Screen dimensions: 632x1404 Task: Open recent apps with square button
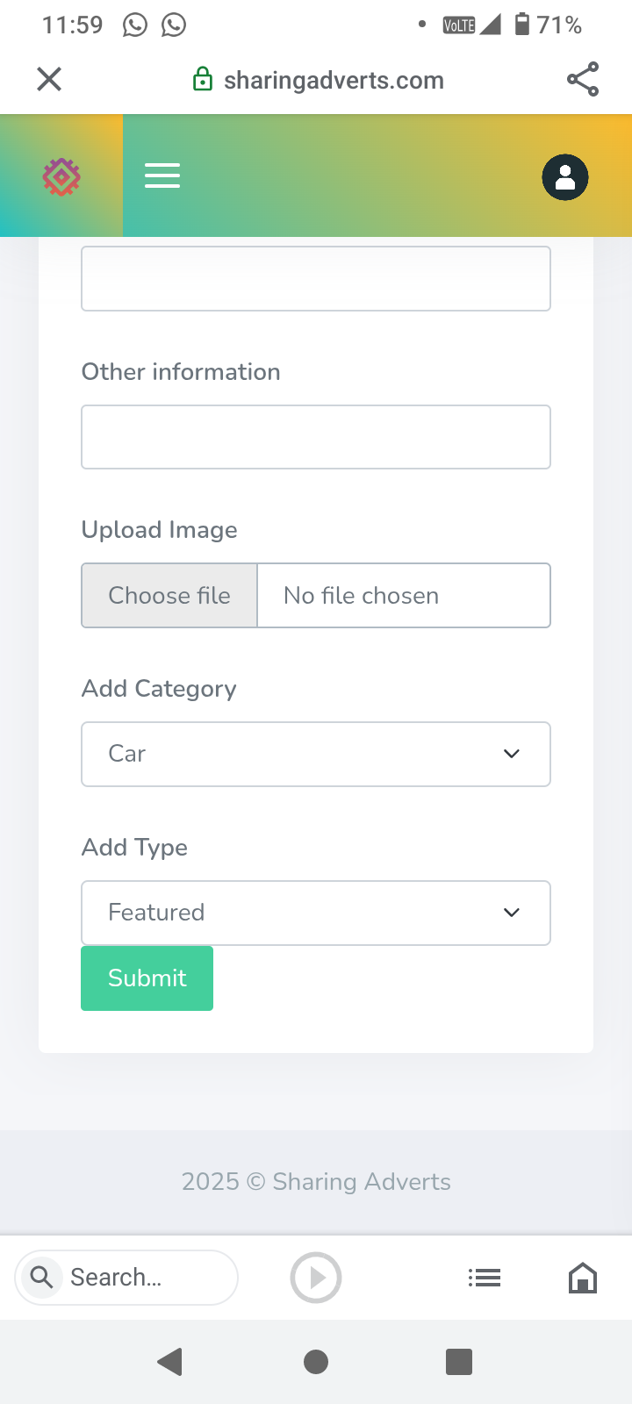(x=459, y=1362)
